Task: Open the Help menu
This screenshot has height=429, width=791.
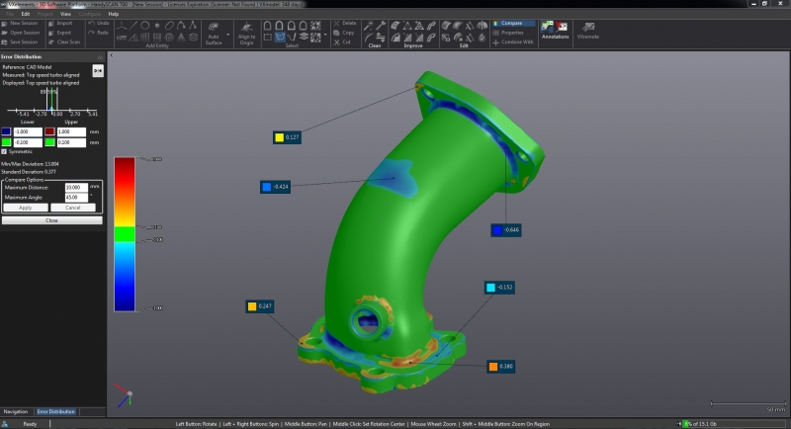Action: [x=113, y=14]
